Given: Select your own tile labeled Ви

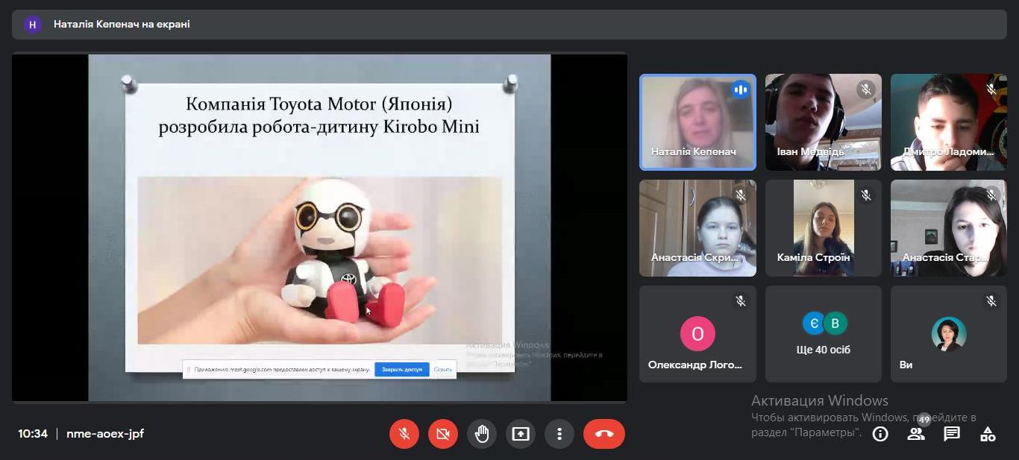Looking at the screenshot, I should 949,334.
